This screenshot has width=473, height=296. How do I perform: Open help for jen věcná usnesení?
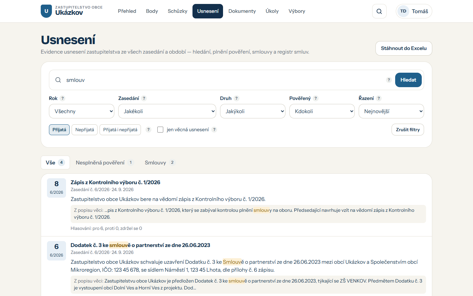pyautogui.click(x=214, y=130)
